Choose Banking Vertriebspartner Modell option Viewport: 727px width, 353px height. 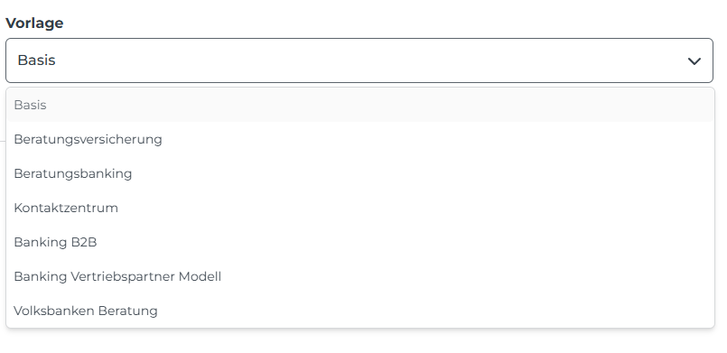359,276
